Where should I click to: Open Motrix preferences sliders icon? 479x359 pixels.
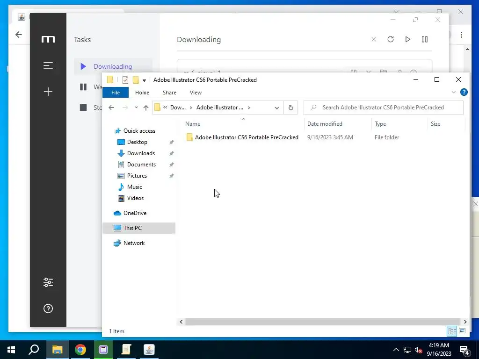48,282
